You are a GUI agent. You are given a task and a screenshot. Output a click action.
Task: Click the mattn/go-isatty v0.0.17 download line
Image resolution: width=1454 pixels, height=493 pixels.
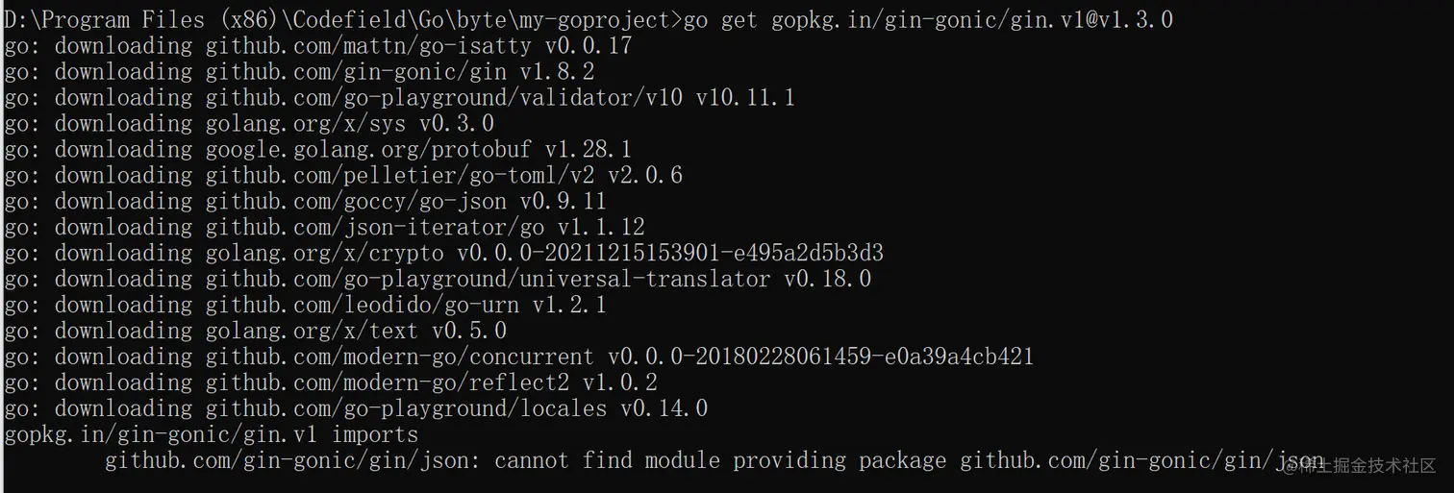point(317,45)
